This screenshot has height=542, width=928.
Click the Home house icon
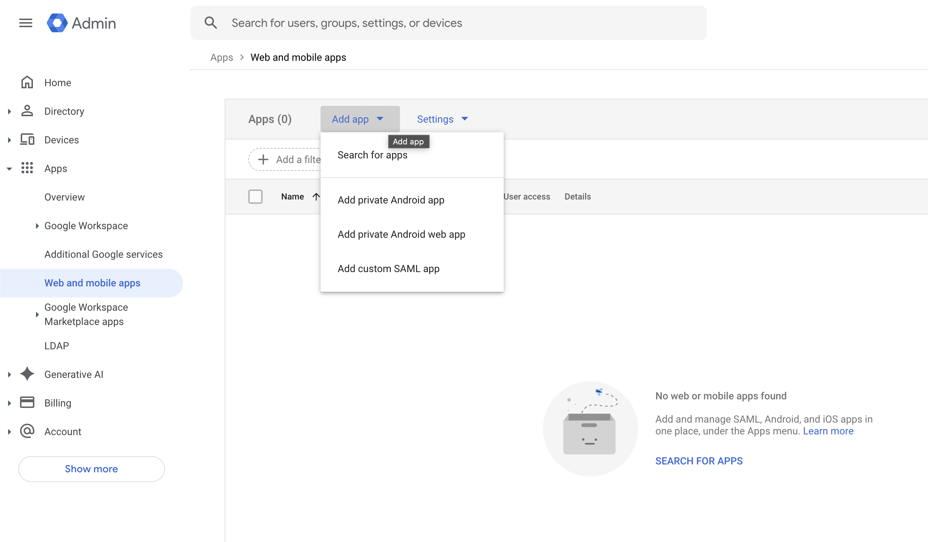click(x=27, y=83)
